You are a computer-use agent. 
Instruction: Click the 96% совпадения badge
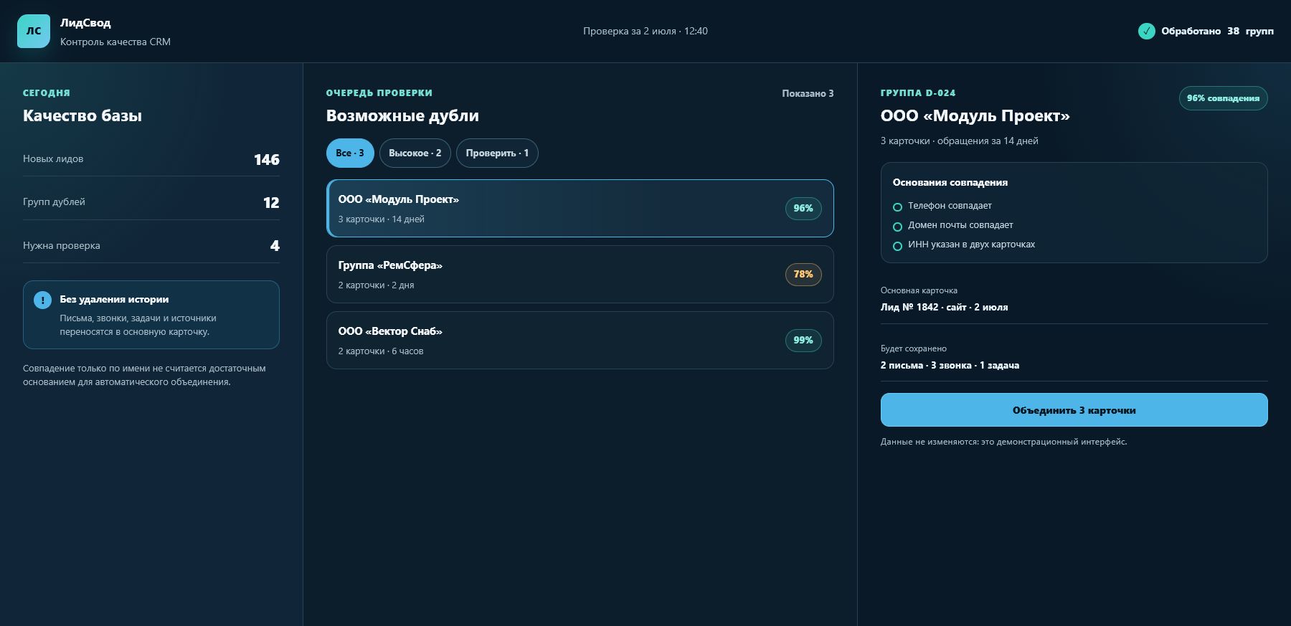point(1223,98)
